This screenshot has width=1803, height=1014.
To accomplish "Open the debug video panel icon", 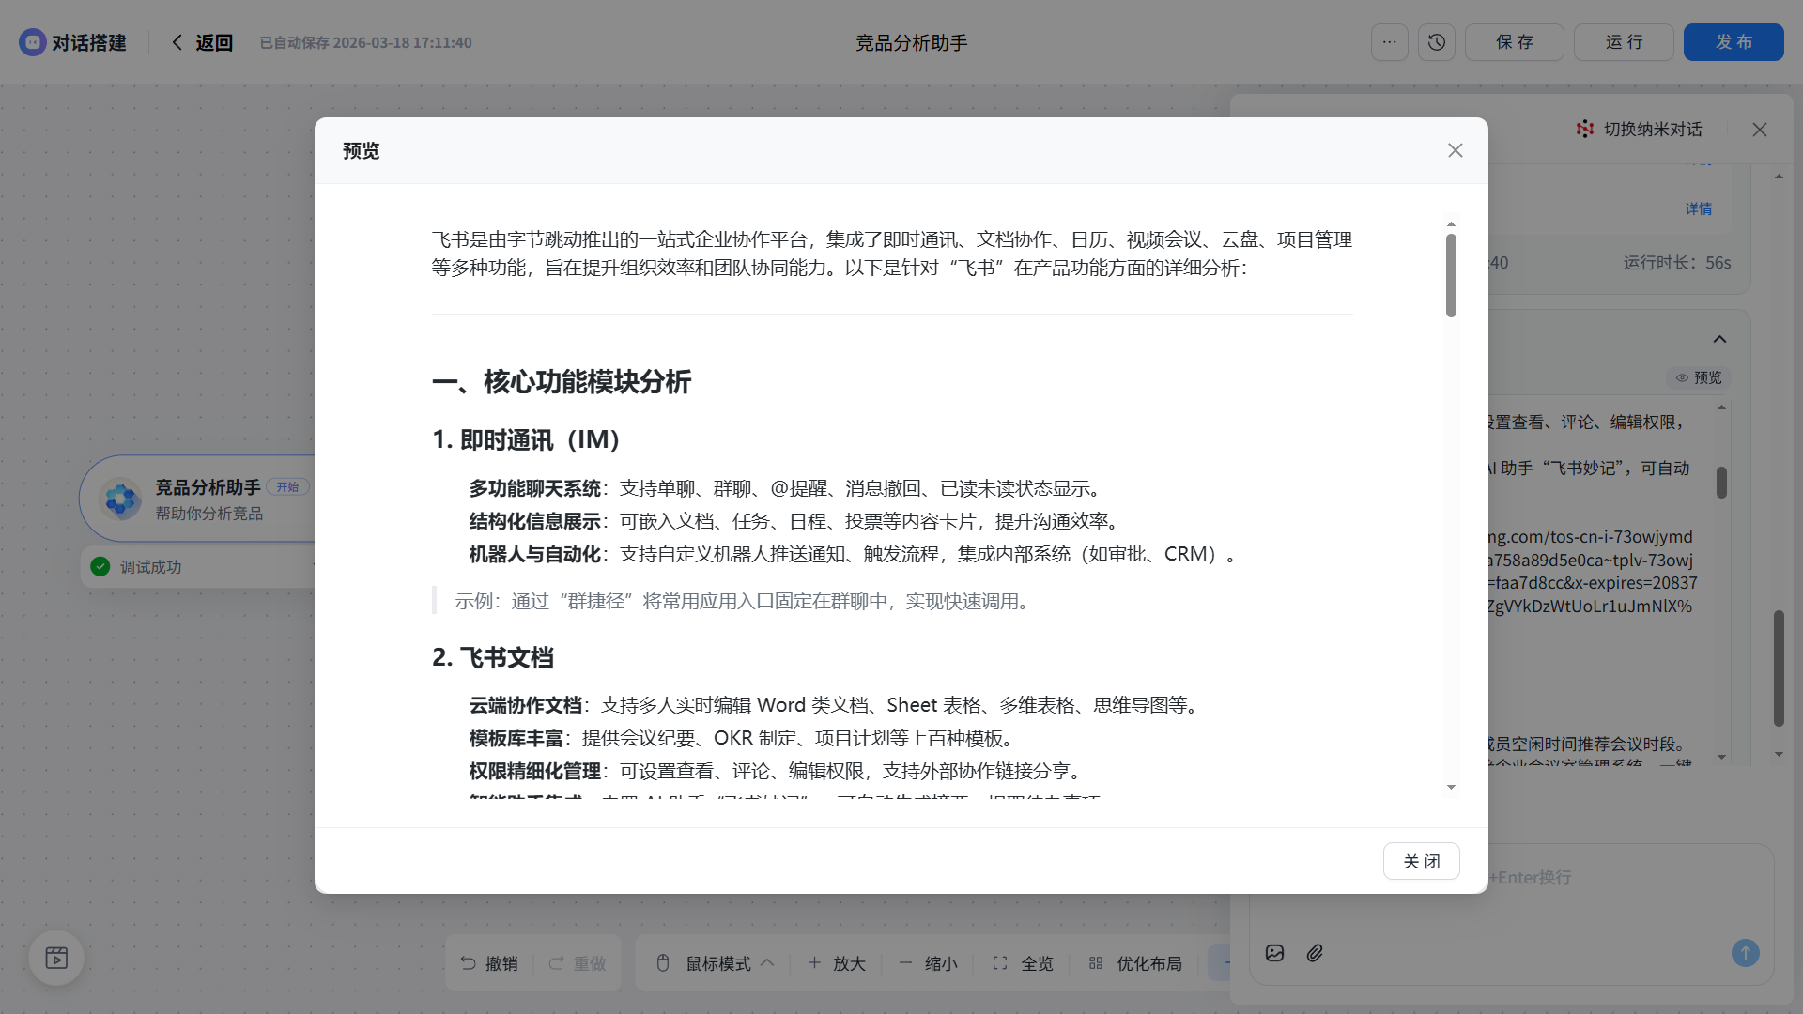I will tap(56, 958).
